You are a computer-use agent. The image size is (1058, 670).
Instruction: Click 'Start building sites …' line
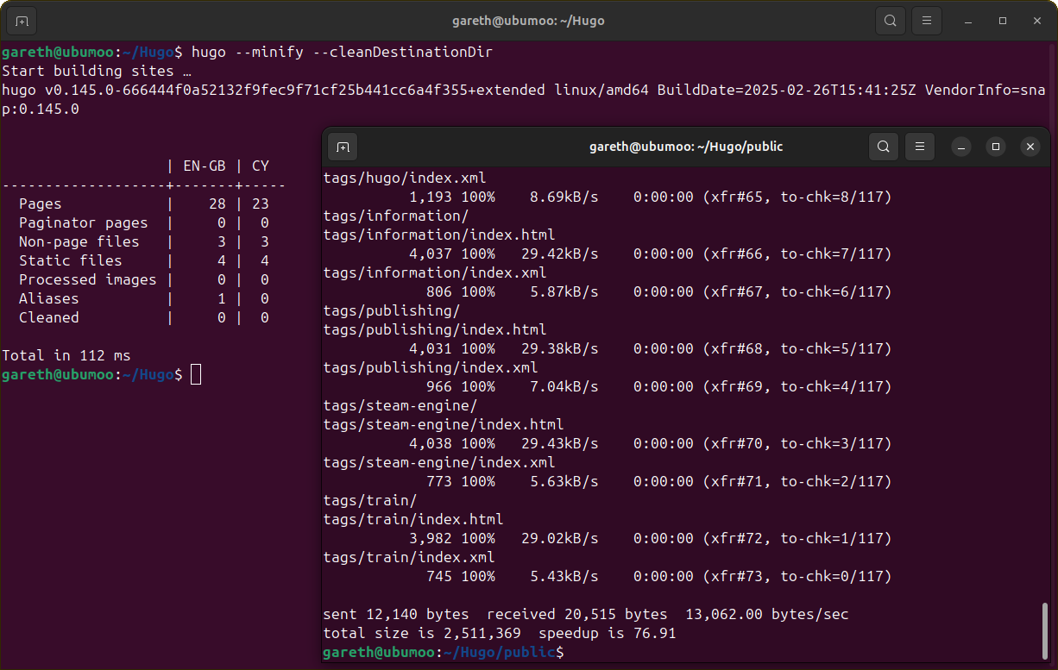(x=97, y=71)
